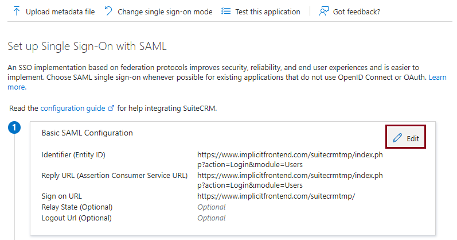Screen dimensions: 457x240
Task: Click the undo-style icon for sign-on mode
Action: (x=108, y=11)
